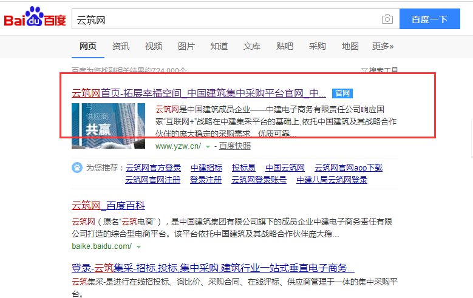Open suggestion 中国云筑网
Viewport: 473px width, 298px height.
coord(285,168)
